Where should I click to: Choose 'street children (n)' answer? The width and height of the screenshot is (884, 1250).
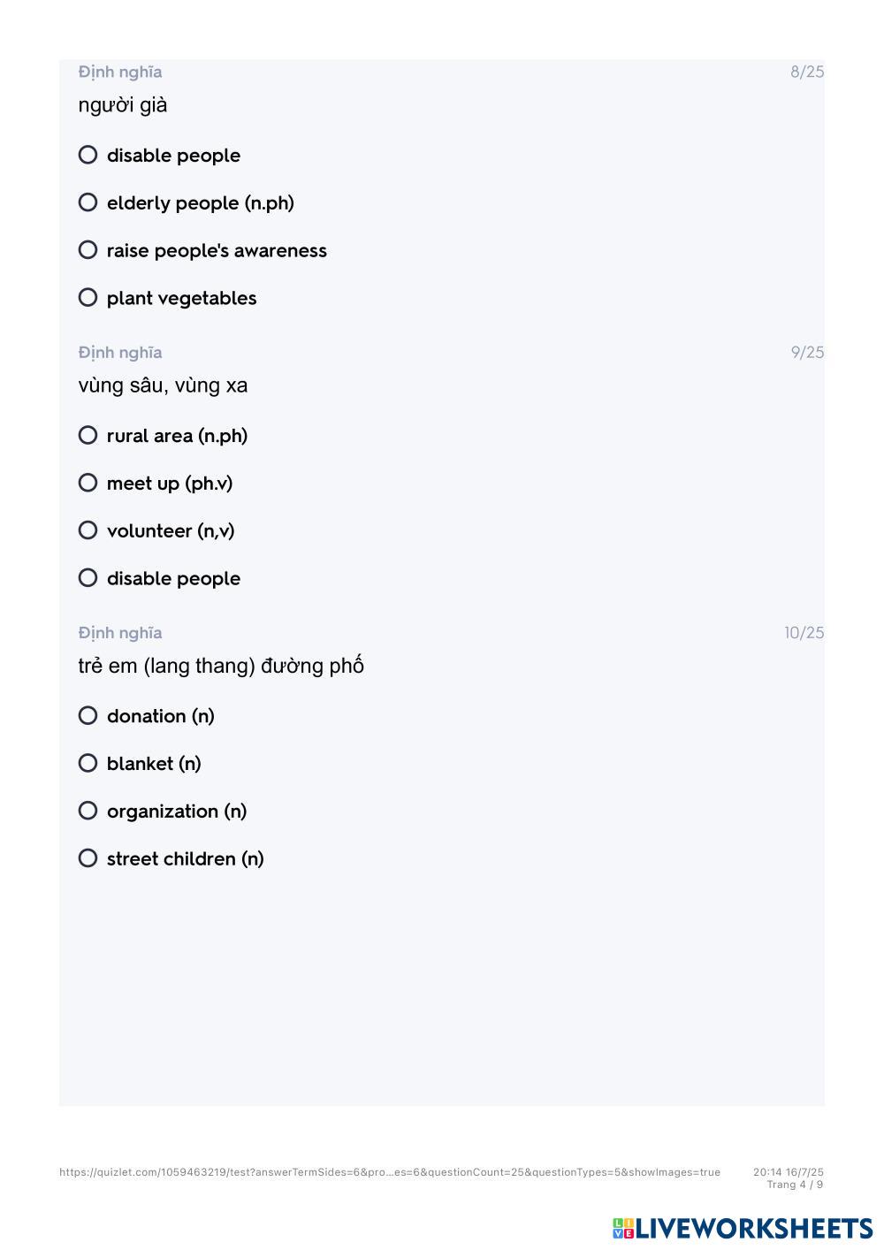point(88,858)
